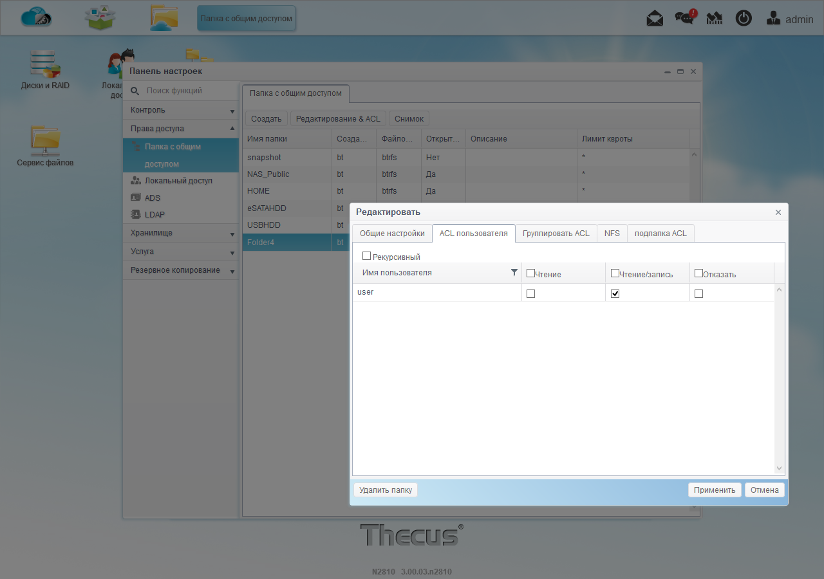Switch to 'Общие настройки' tab
The image size is (824, 579).
coord(392,234)
